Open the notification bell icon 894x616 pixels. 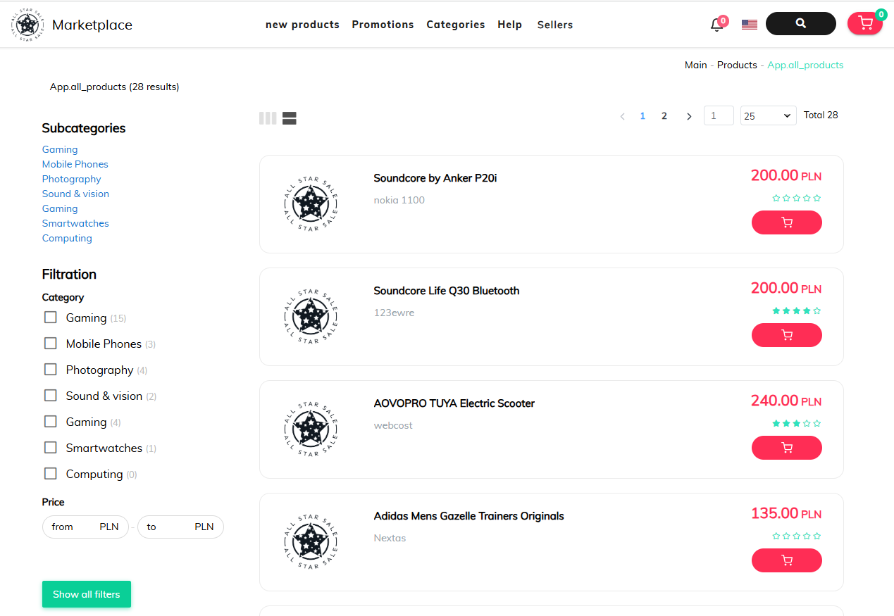point(717,25)
